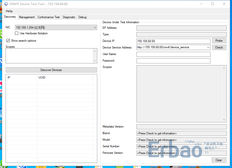
Task: Open the Debug tab
Action: click(82, 17)
